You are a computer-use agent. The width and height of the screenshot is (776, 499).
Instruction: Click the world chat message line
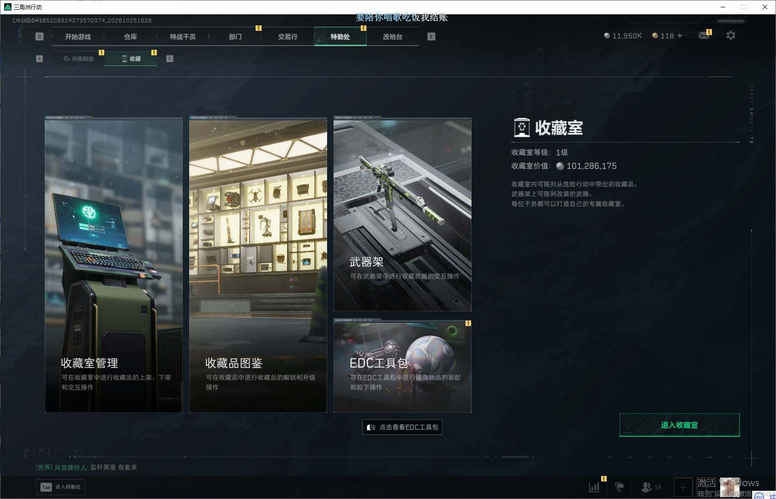(86, 467)
